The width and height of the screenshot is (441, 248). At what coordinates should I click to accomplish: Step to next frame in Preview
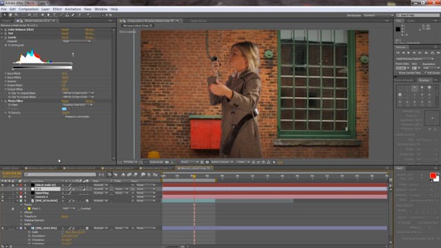pos(414,52)
